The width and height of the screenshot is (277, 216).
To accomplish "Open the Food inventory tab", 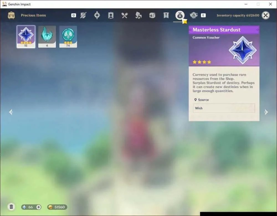I will [125, 15].
